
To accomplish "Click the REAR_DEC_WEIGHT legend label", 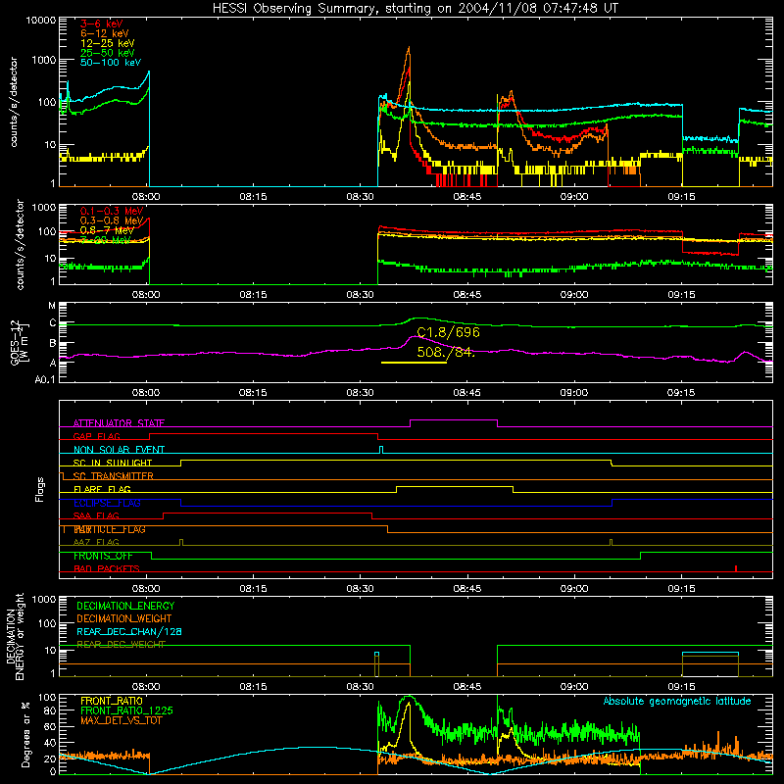I will click(x=121, y=645).
